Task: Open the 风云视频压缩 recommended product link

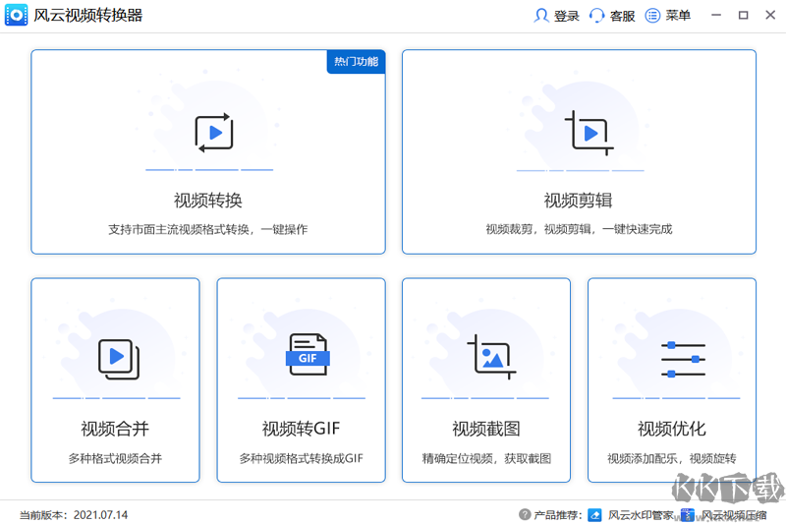Action: point(734,515)
